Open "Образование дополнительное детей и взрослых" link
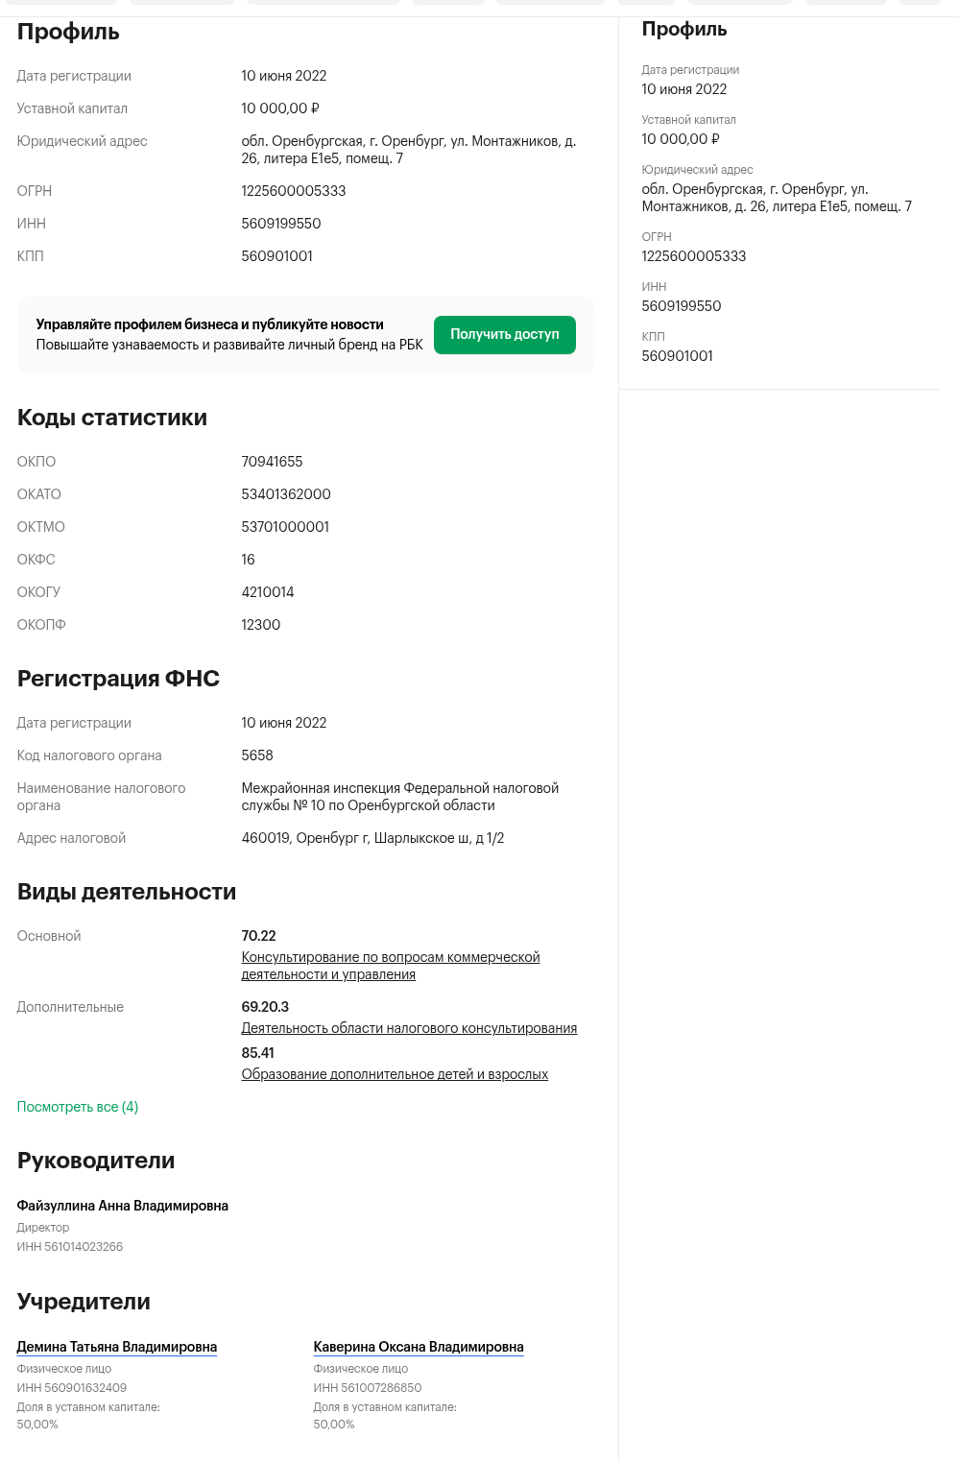Screen dimensions: 959x1462 tap(395, 1073)
